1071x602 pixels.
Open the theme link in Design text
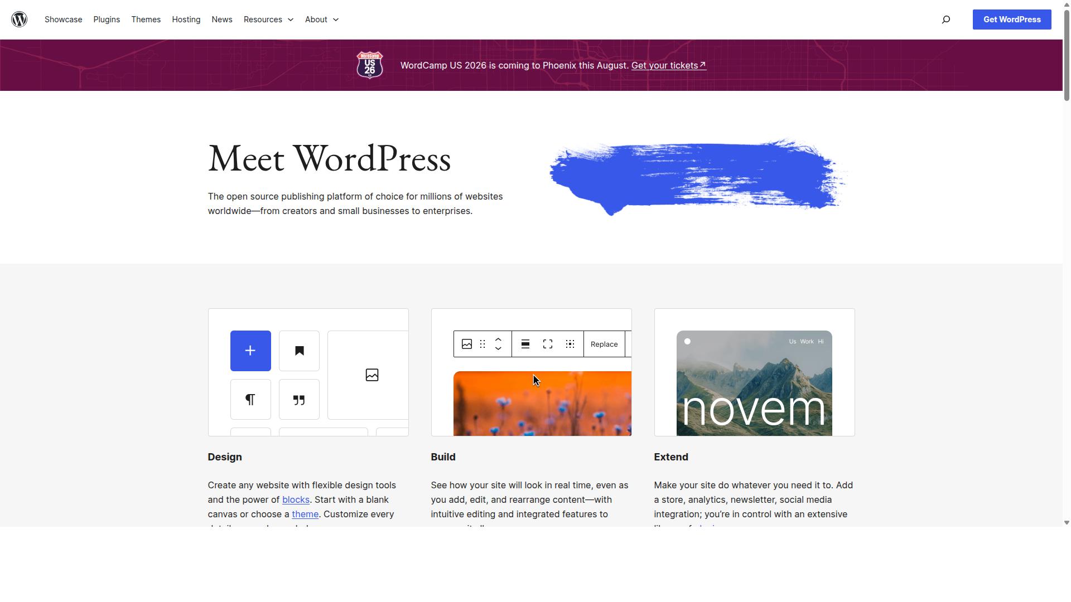pos(305,514)
